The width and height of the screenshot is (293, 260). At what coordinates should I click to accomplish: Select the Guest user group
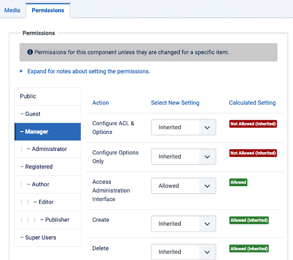[48, 114]
